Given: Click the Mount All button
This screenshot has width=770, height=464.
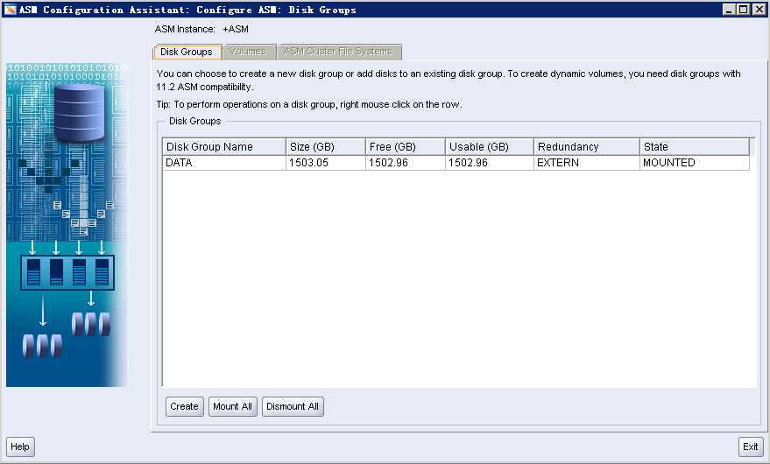Looking at the screenshot, I should [233, 406].
